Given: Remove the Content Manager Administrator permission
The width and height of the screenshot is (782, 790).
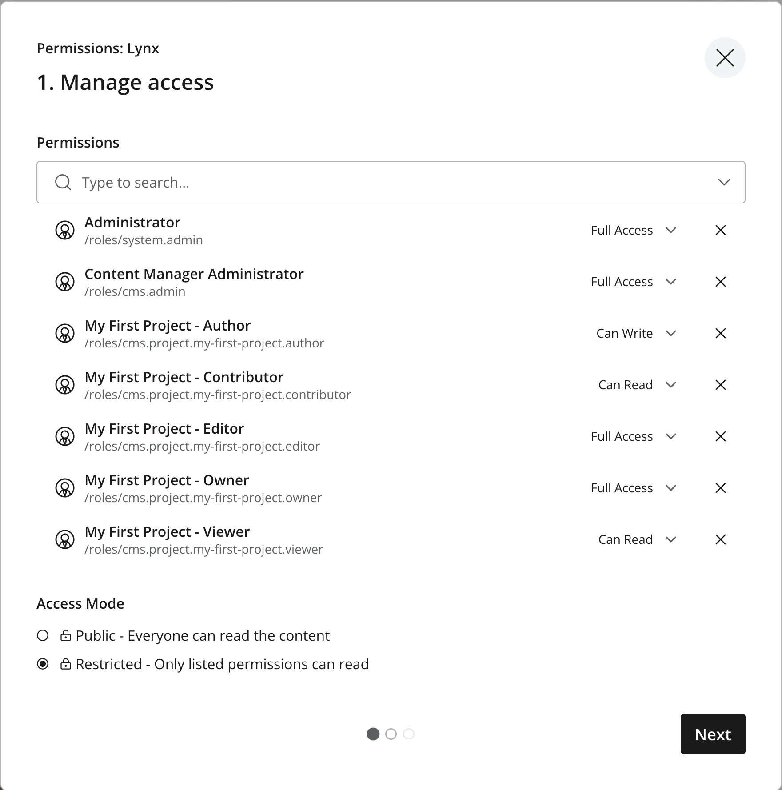Looking at the screenshot, I should pyautogui.click(x=721, y=282).
